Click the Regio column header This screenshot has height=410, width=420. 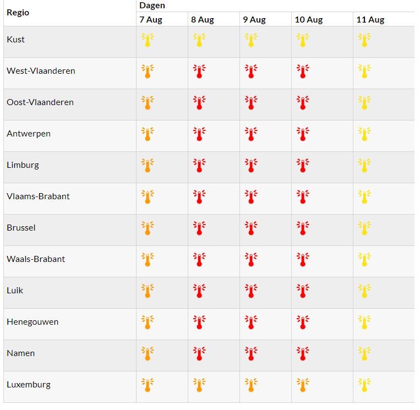point(18,13)
